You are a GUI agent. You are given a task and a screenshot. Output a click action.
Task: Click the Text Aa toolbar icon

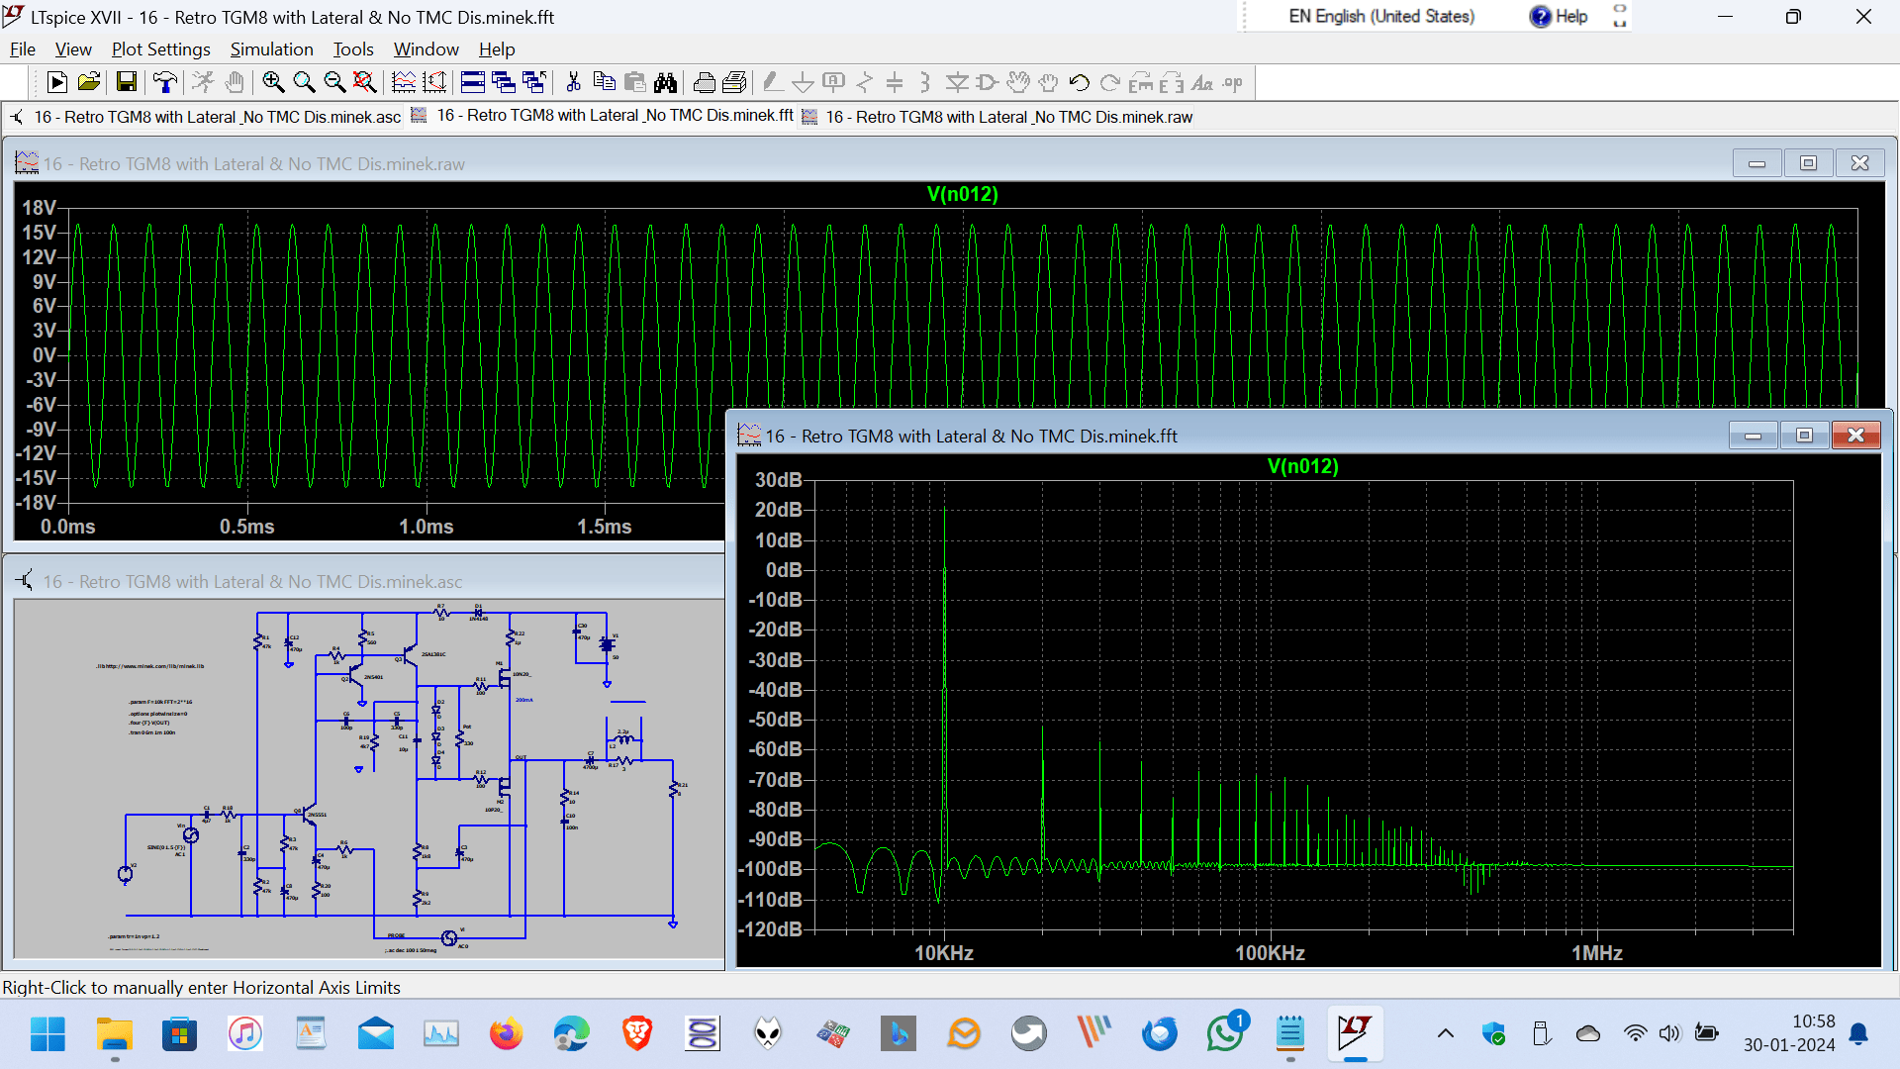(x=1202, y=83)
